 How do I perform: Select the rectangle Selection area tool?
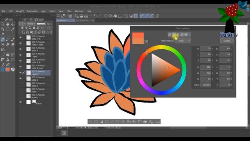click(8, 29)
